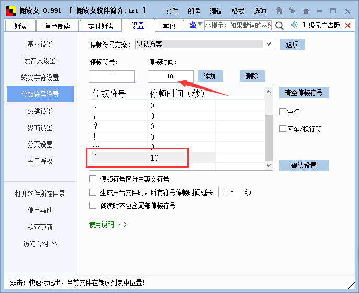Select 热键设置 in sidebar
This screenshot has height=293, width=359.
[x=40, y=111]
